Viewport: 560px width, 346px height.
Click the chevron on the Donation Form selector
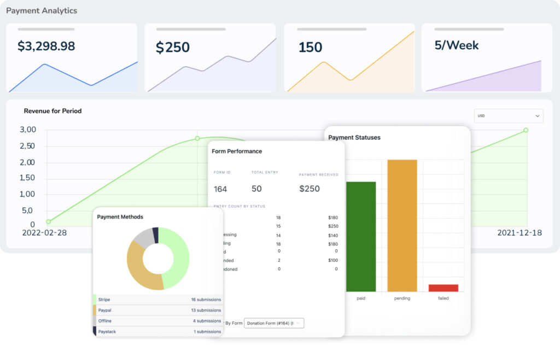point(298,323)
